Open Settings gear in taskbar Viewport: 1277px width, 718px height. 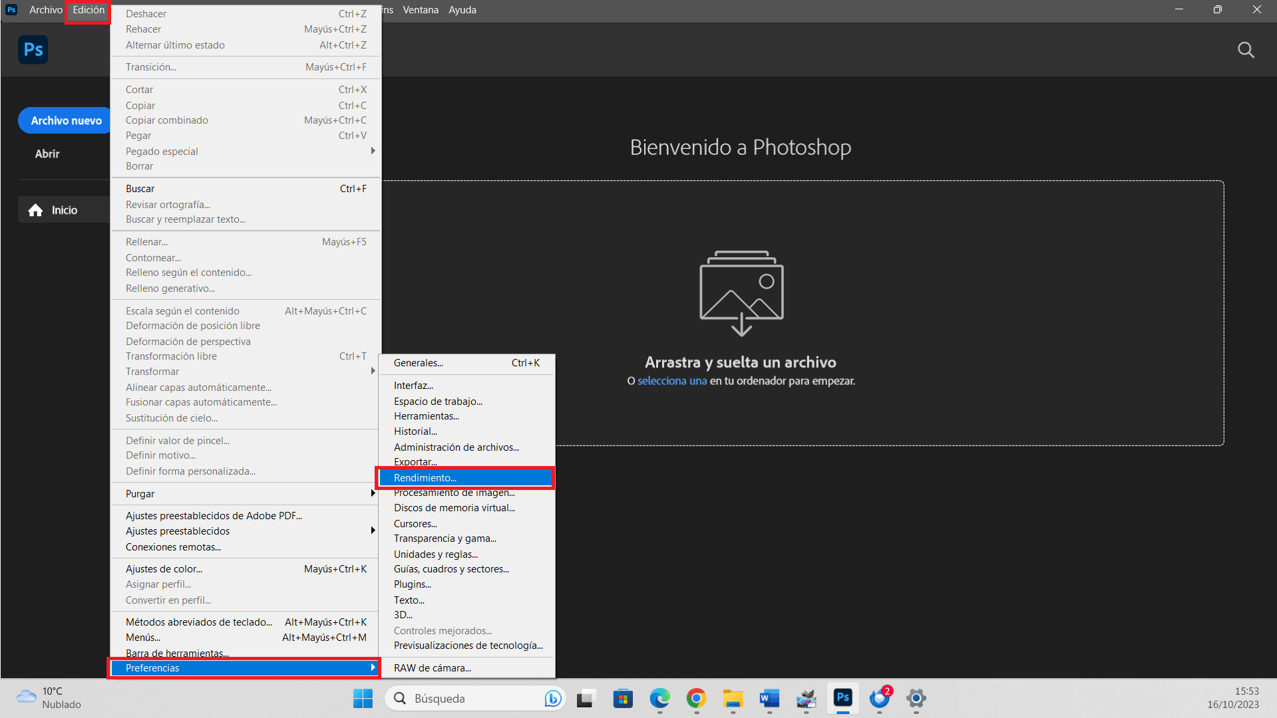pyautogui.click(x=916, y=699)
